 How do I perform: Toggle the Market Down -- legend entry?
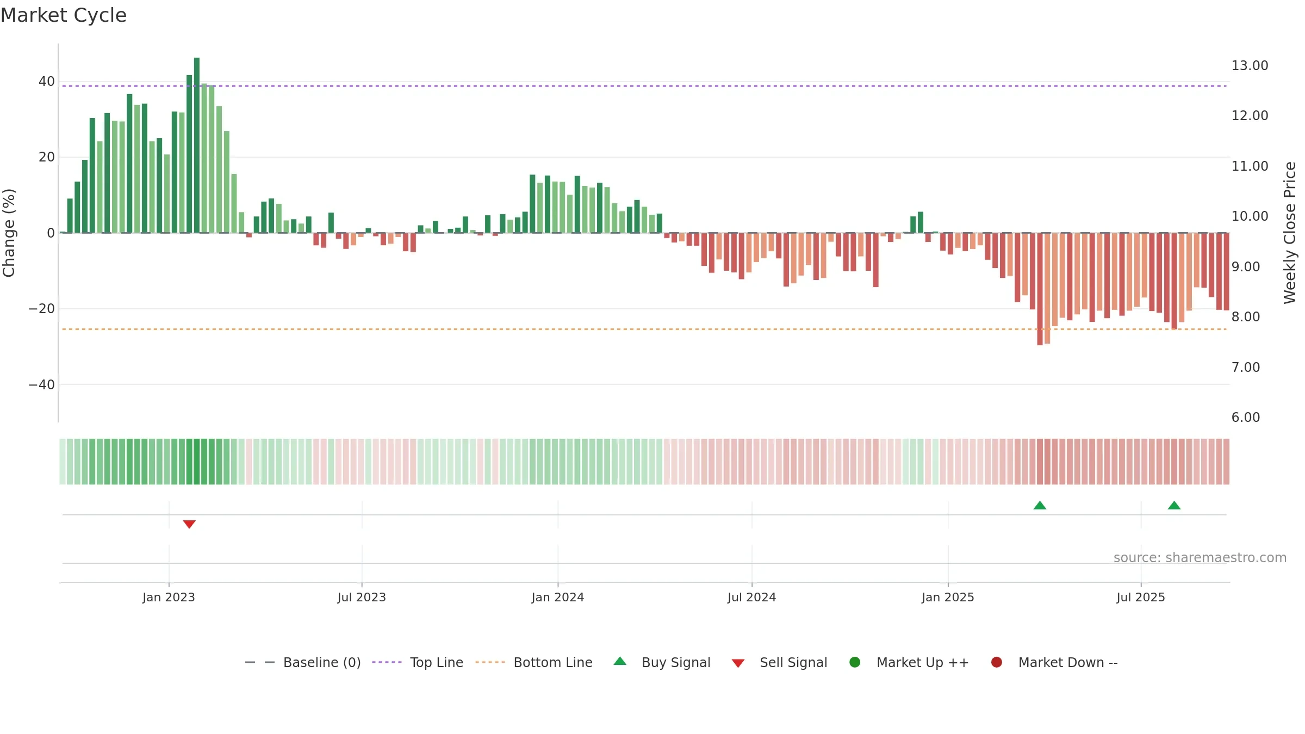point(1054,662)
